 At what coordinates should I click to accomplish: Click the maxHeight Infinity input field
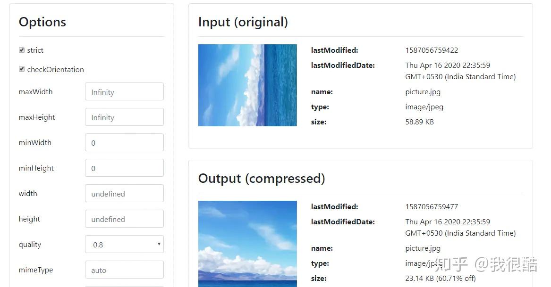[x=124, y=117]
